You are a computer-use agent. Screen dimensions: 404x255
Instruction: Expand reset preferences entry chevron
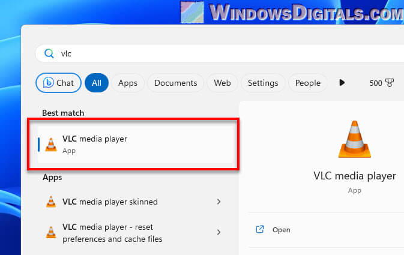(x=219, y=232)
